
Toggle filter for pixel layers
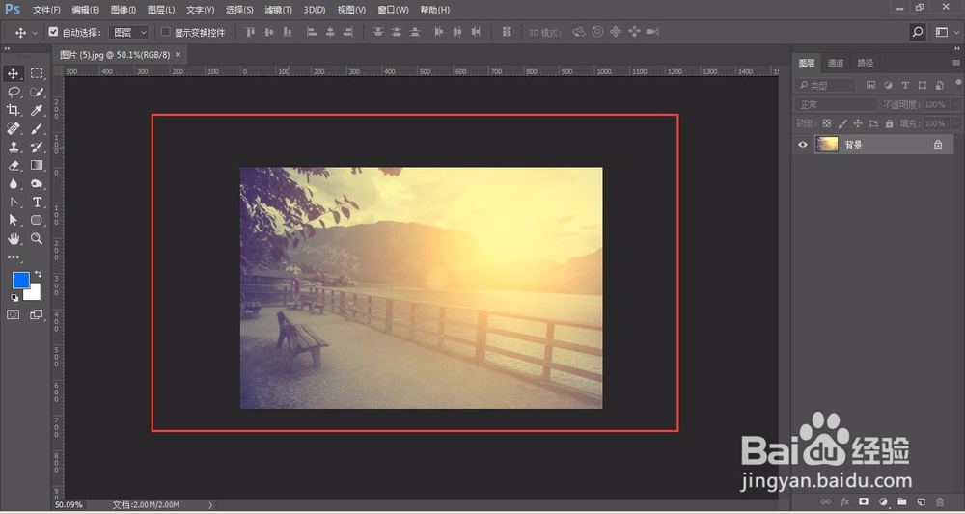pos(870,86)
